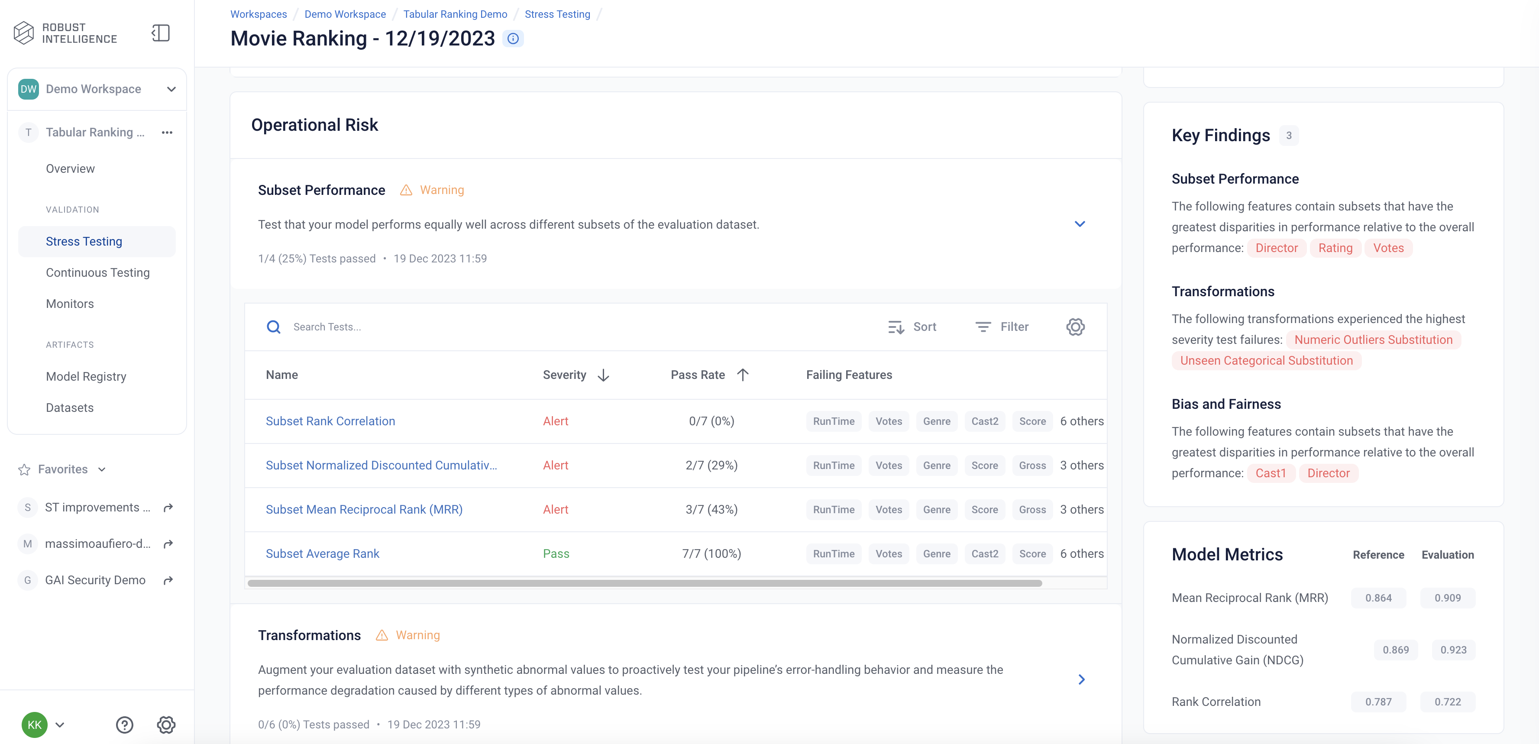Expand the Transformations section chevron

click(1081, 679)
